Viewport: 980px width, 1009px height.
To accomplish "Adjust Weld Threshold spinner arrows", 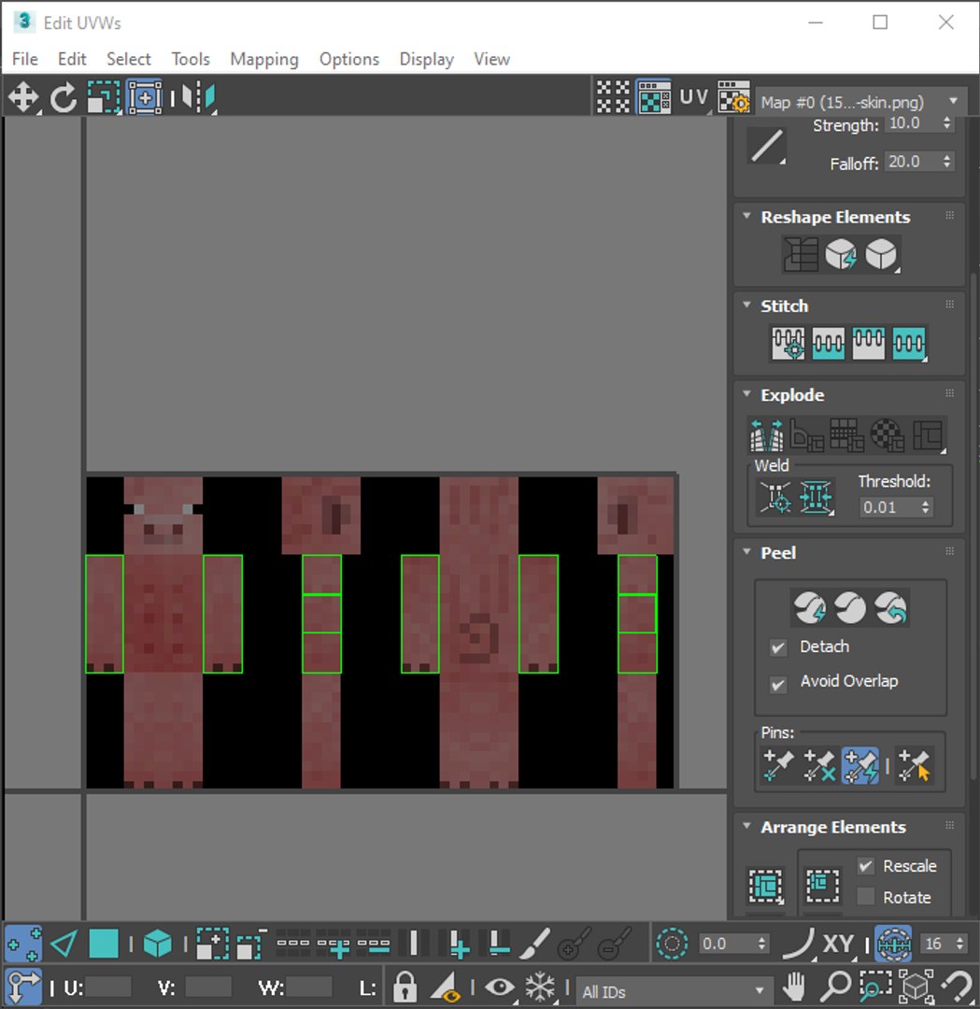I will 925,507.
